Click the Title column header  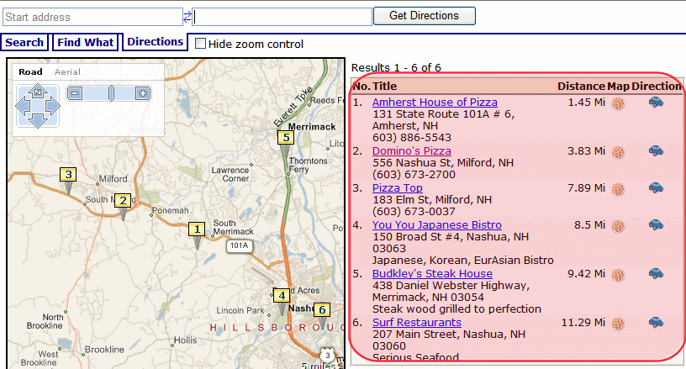point(385,86)
